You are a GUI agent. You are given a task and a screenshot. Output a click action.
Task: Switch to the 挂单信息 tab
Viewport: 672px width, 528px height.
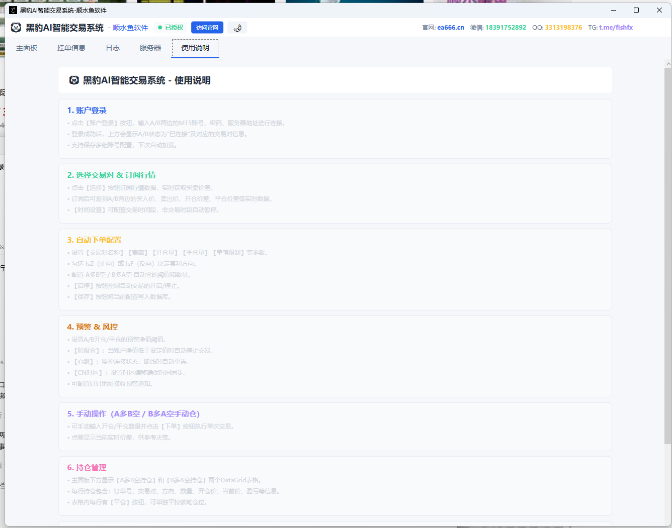71,48
